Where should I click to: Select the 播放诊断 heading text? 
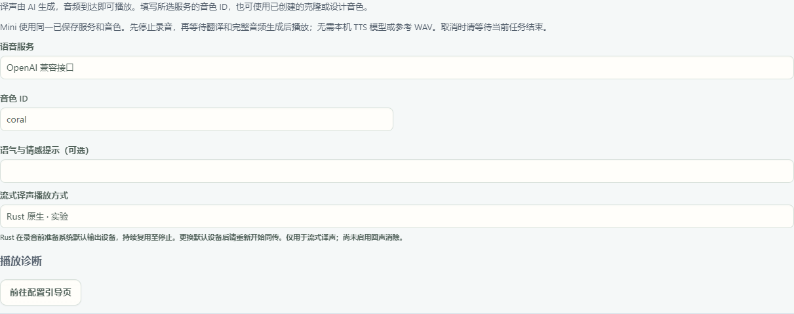tap(21, 261)
